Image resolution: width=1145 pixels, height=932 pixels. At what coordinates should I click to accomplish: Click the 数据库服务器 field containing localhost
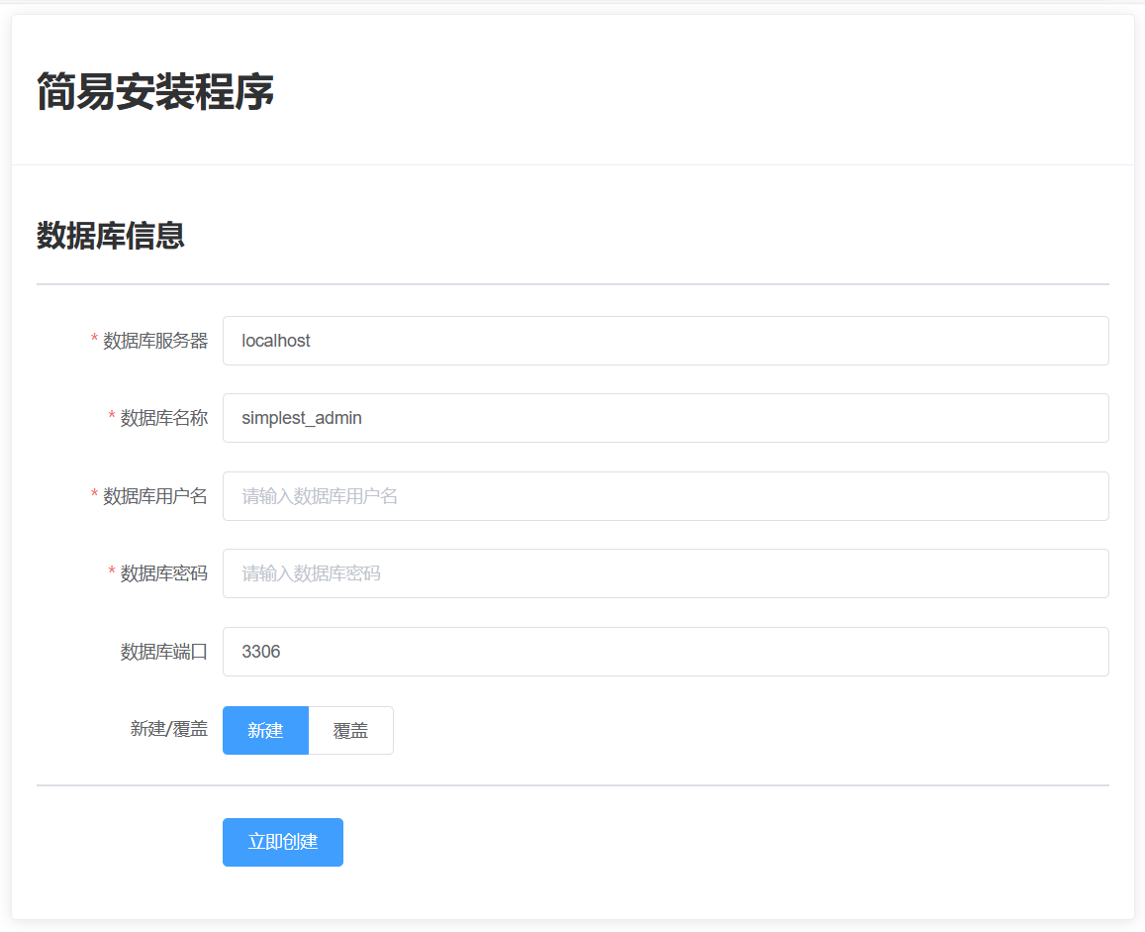[665, 341]
